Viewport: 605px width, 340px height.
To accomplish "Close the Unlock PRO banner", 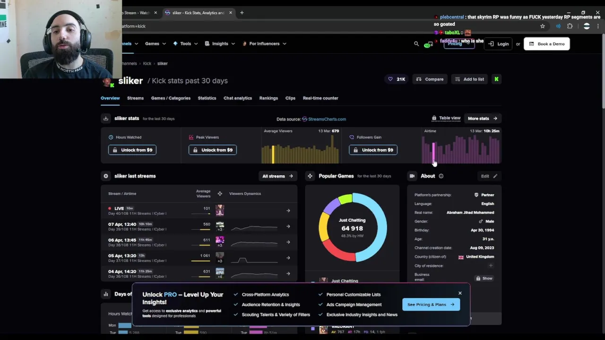I will click(x=460, y=293).
